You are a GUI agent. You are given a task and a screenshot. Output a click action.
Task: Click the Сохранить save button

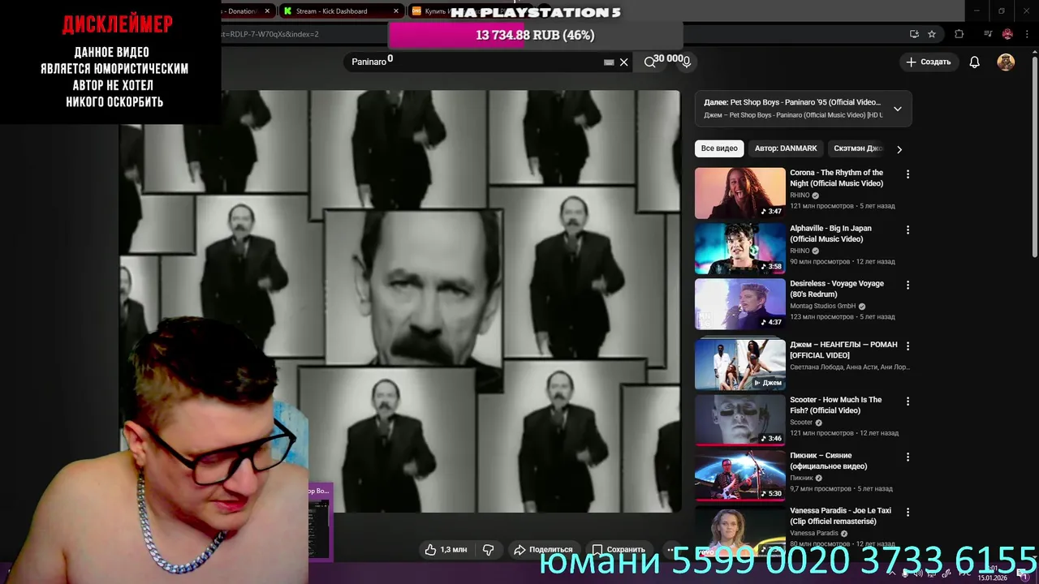click(619, 549)
